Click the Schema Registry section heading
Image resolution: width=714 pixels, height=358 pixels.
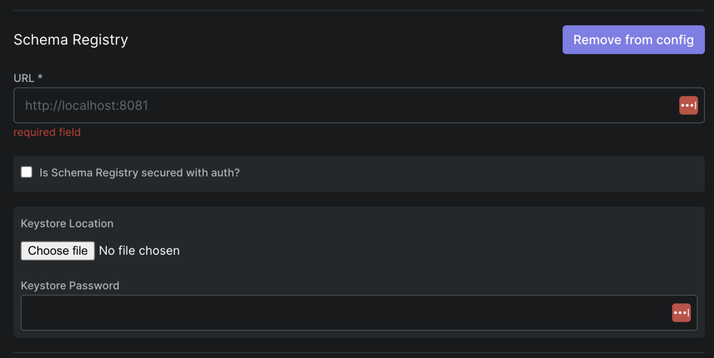70,39
